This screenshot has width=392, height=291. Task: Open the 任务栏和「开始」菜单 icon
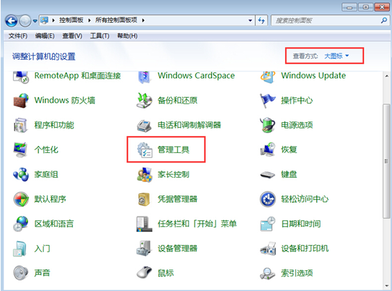tap(145, 224)
